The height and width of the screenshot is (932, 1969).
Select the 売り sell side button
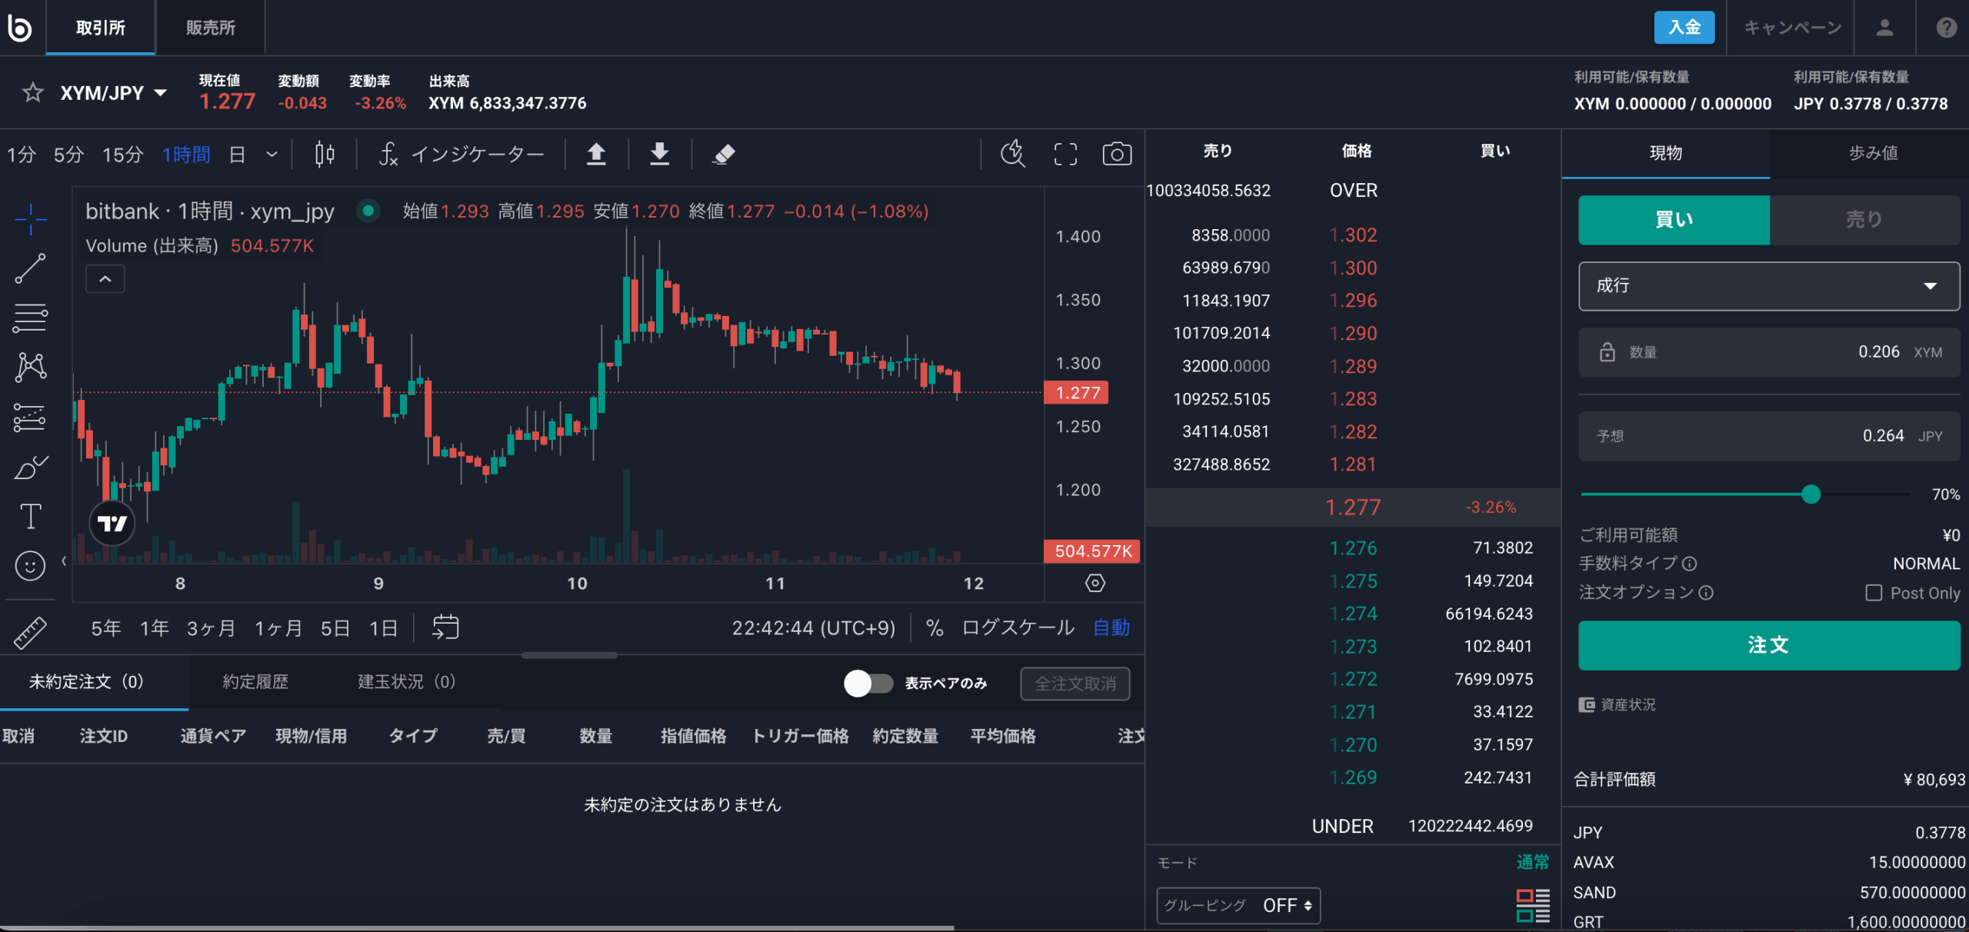(1864, 220)
